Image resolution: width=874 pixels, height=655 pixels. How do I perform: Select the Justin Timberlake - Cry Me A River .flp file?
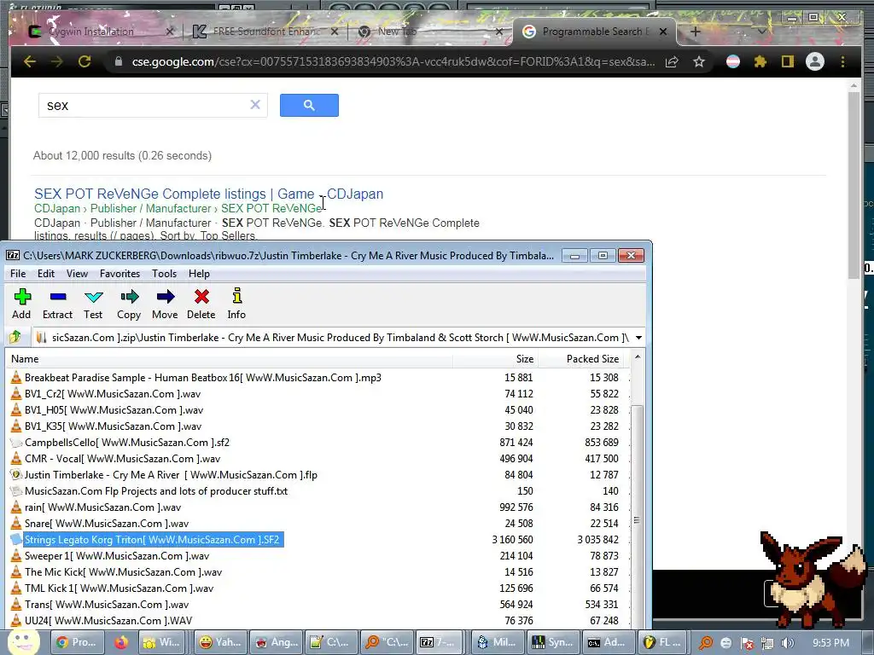(171, 474)
